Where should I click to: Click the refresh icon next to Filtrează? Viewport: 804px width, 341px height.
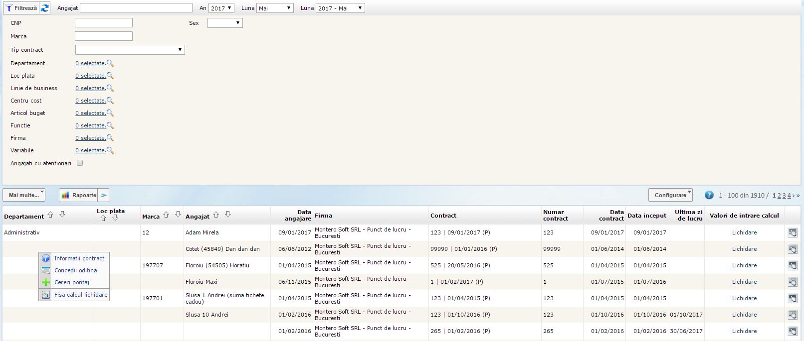coord(45,8)
